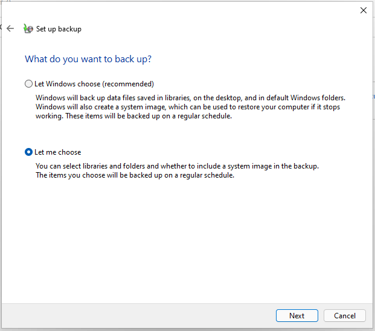Screen dimensions: 375x331
Task: Click blank white area below Let me choose description
Action: pyautogui.click(x=181, y=242)
